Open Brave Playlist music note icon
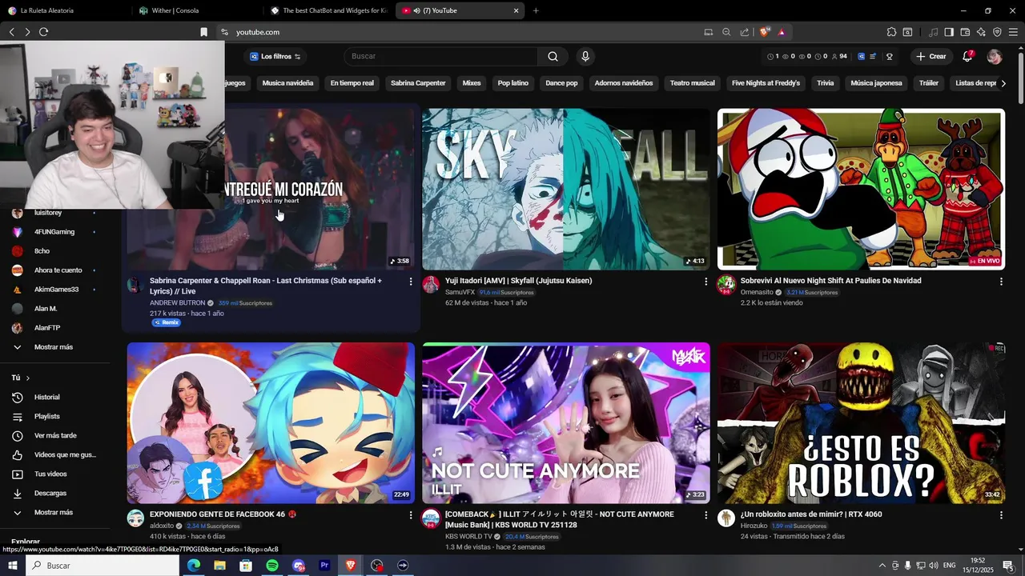Viewport: 1025px width, 576px height. pos(933,32)
